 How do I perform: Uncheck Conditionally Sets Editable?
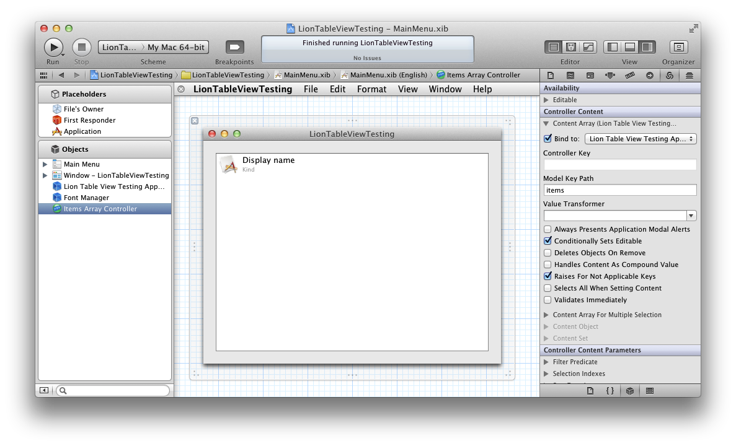click(x=548, y=240)
